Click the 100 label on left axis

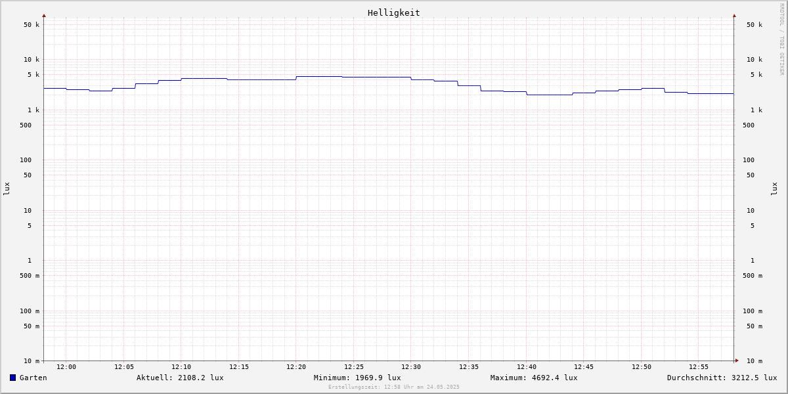pos(26,160)
